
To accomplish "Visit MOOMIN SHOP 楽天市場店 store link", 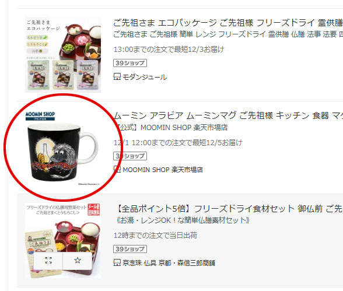I will click(163, 170).
